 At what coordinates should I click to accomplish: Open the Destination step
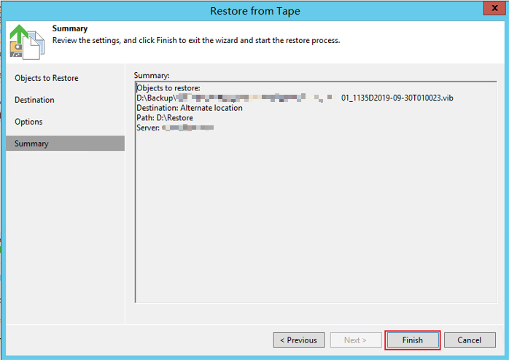coord(34,100)
